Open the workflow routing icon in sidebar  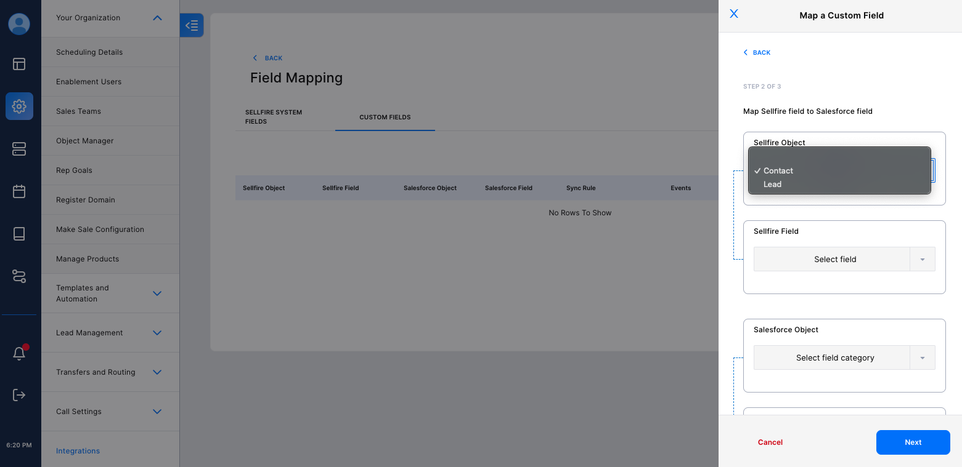tap(19, 276)
